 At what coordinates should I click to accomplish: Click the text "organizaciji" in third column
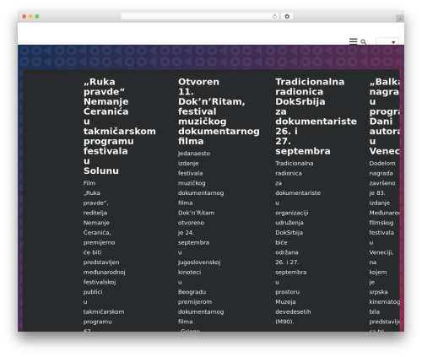coord(291,213)
